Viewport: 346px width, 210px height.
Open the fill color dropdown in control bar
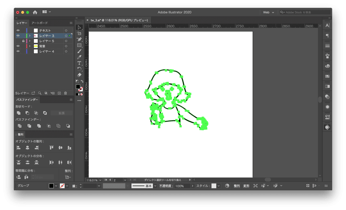56,186
